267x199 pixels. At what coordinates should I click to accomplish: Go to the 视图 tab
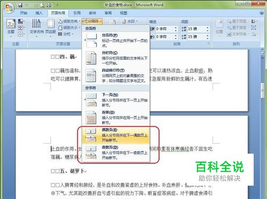(123, 13)
